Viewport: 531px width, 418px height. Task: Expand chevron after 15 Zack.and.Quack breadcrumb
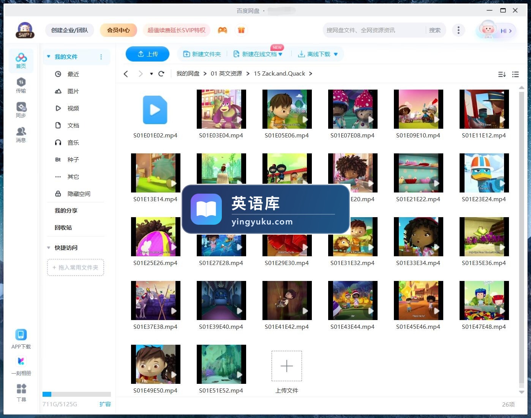[x=310, y=73]
